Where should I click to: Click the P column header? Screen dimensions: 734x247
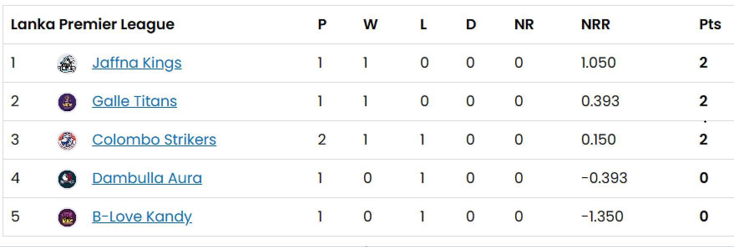322,24
